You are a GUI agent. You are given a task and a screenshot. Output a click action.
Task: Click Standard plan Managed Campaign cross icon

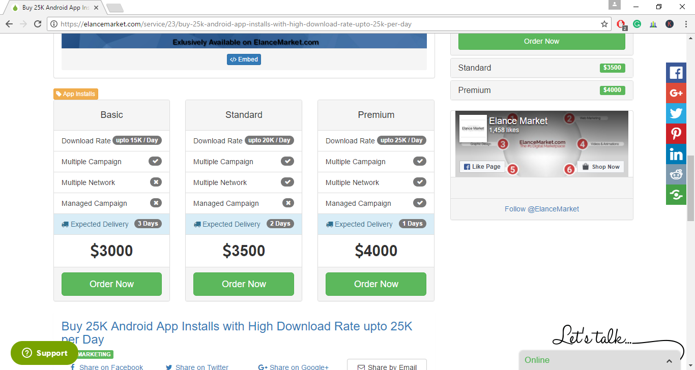pyautogui.click(x=288, y=203)
